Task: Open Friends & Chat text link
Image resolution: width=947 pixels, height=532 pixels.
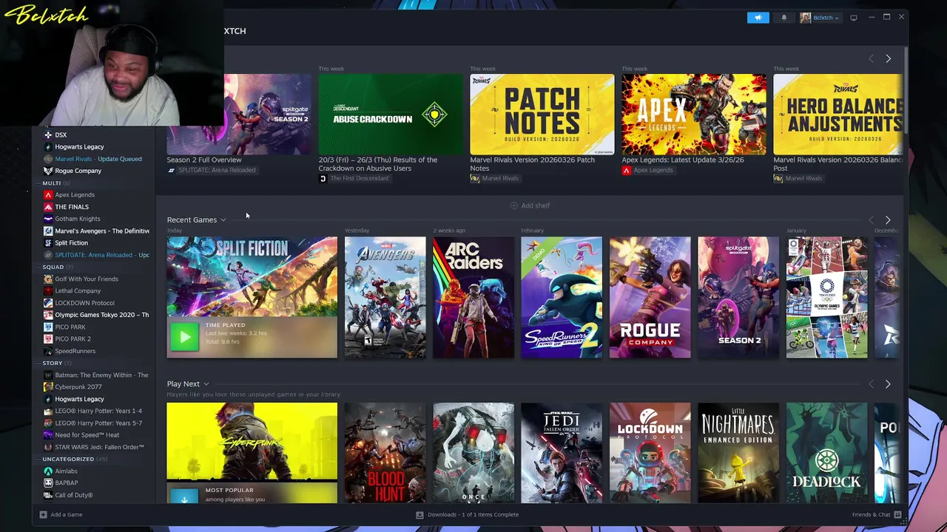Action: point(872,514)
